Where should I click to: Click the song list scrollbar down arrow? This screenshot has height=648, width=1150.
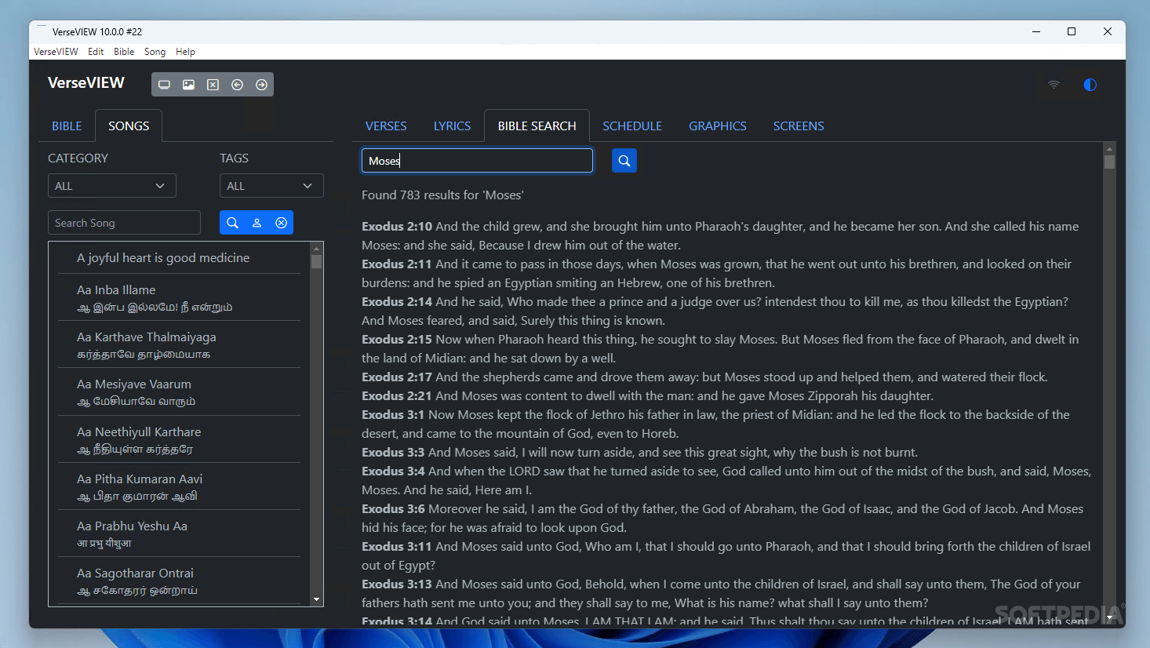coord(317,599)
